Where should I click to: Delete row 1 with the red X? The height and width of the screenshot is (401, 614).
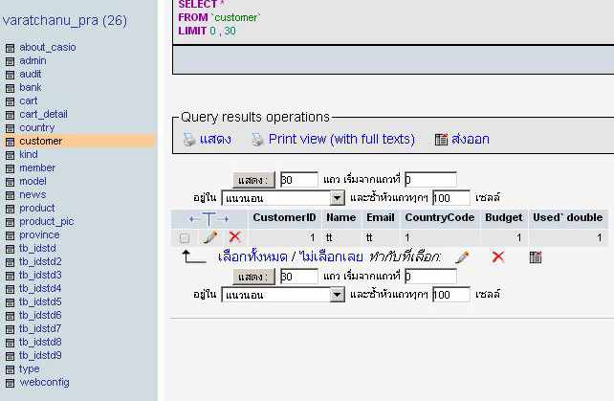pos(235,236)
